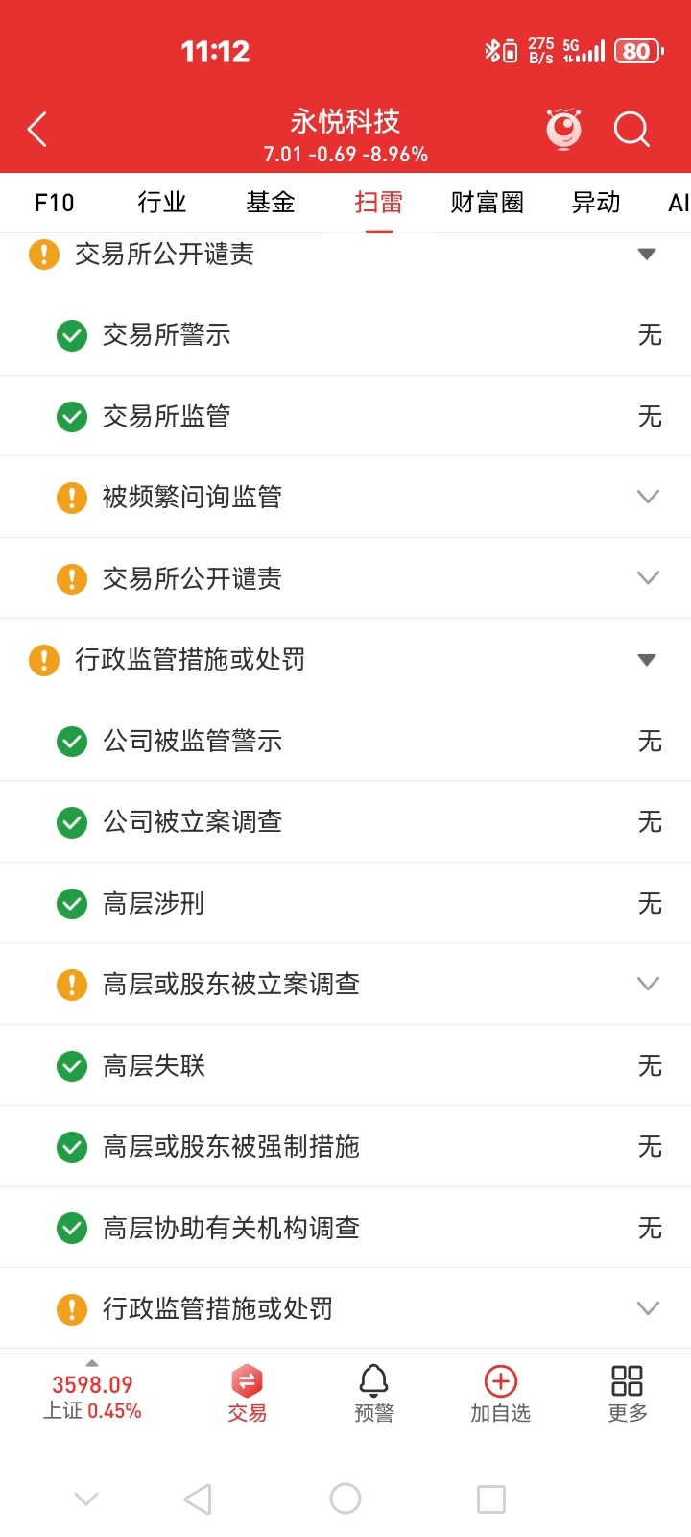The image size is (691, 1537).
Task: Collapse the 行政监管措施或处罚 section triangle
Action: pos(647,660)
